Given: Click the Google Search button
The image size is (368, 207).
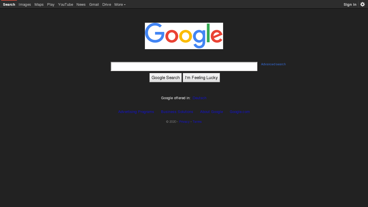Looking at the screenshot, I should click(x=166, y=78).
